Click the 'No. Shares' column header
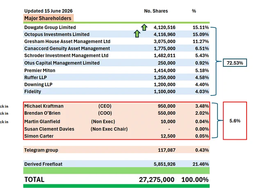This screenshot has width=279, height=188. (156, 11)
